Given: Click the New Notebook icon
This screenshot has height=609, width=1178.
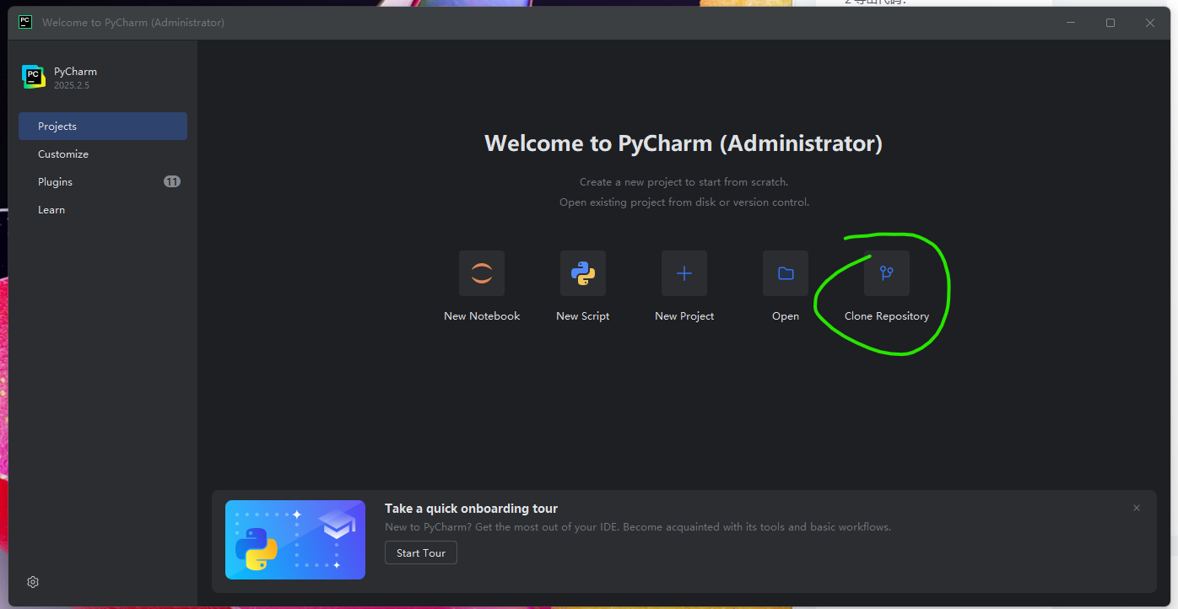Looking at the screenshot, I should point(482,273).
